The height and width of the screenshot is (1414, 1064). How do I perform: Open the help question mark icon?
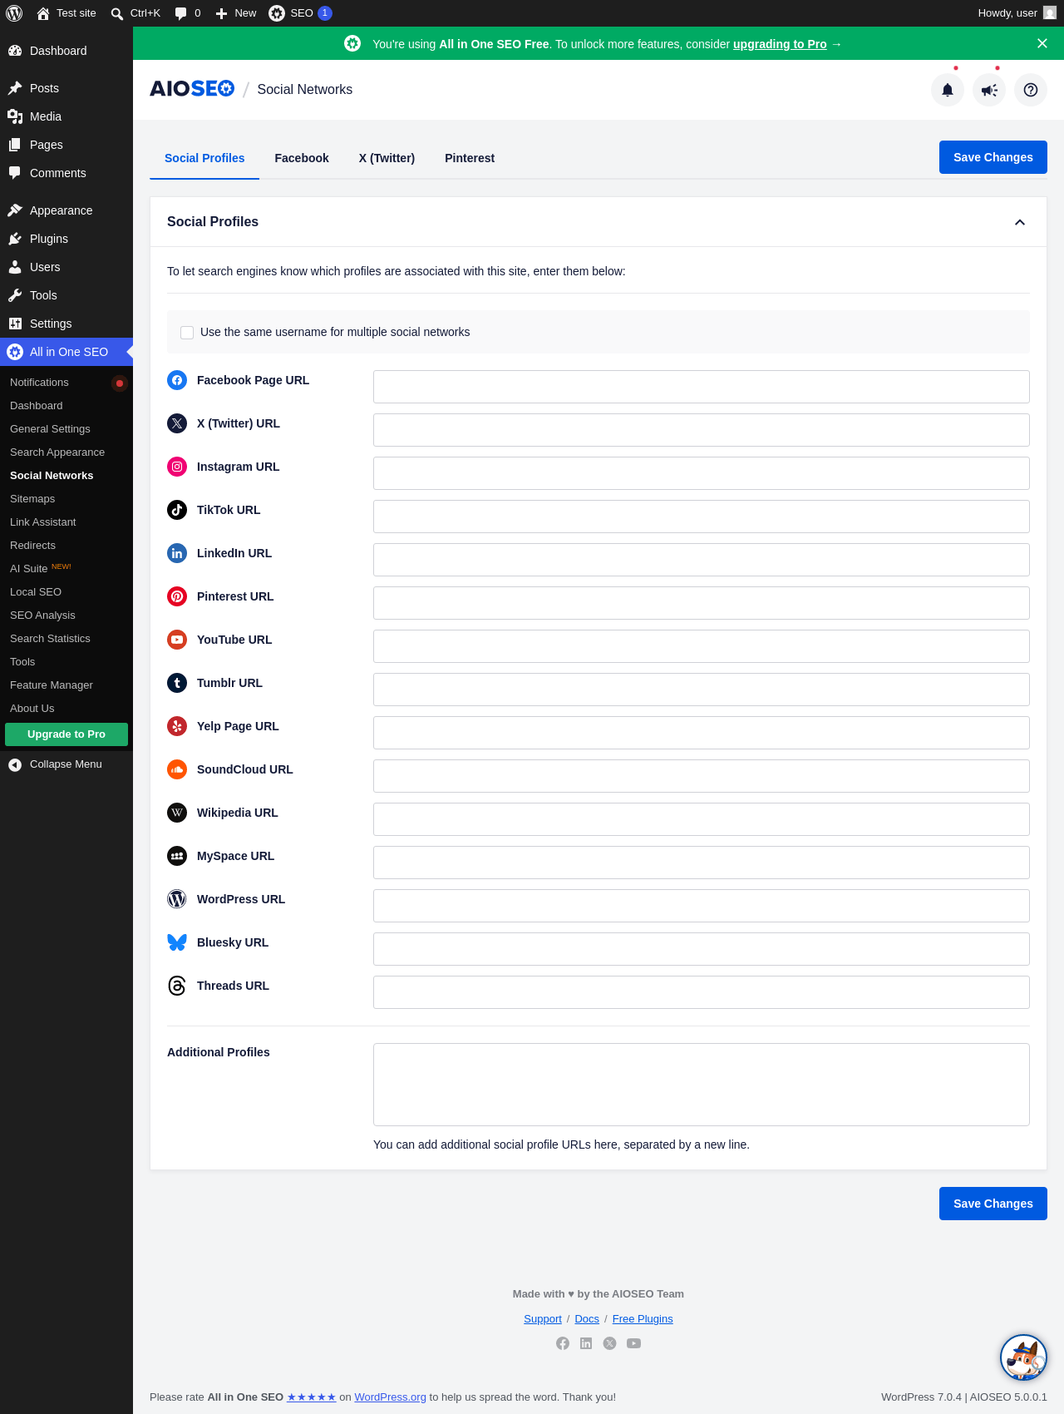tap(1031, 90)
